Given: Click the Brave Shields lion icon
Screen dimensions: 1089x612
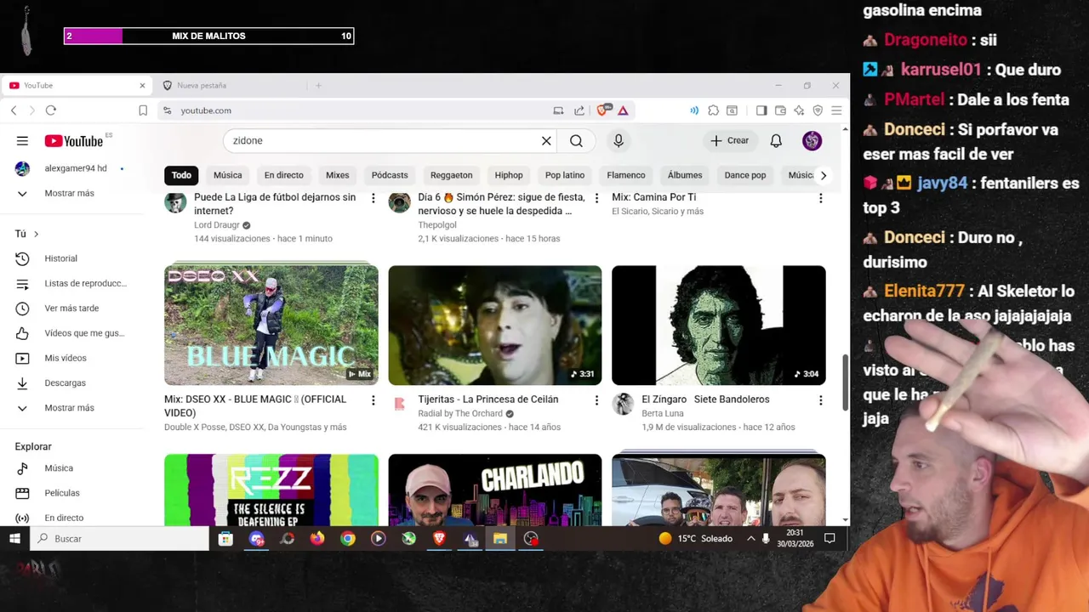Looking at the screenshot, I should [x=603, y=110].
